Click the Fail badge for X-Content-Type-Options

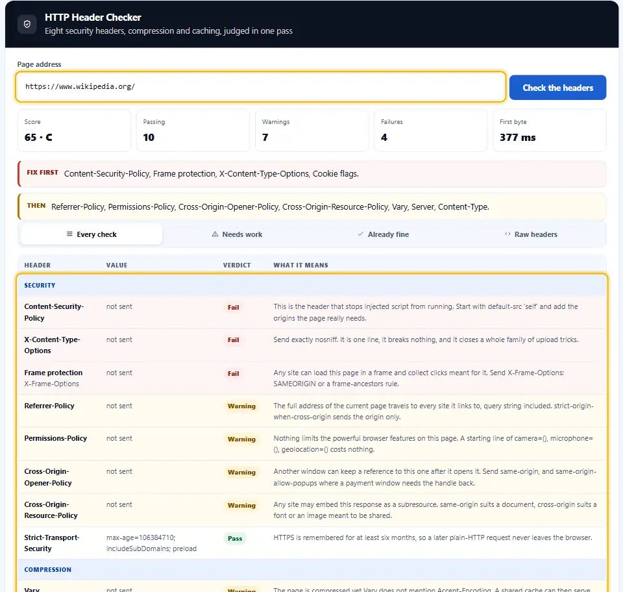pyautogui.click(x=233, y=339)
